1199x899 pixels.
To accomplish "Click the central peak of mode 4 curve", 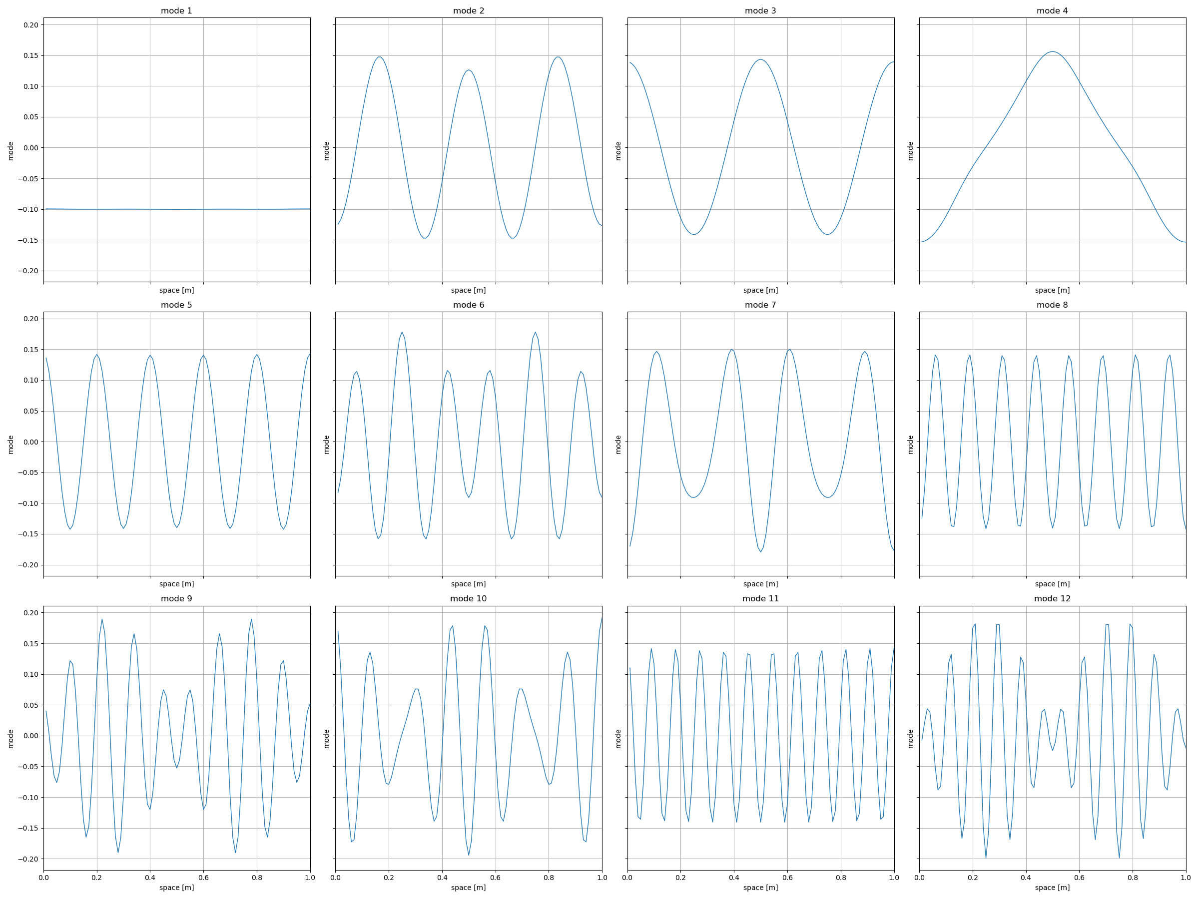I will tap(1052, 52).
